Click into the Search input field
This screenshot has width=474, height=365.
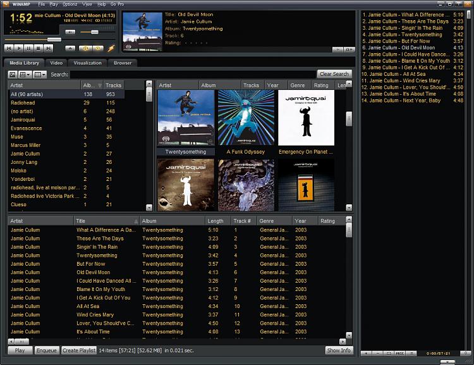click(193, 75)
